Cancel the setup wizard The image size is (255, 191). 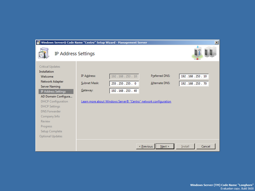coord(206,146)
